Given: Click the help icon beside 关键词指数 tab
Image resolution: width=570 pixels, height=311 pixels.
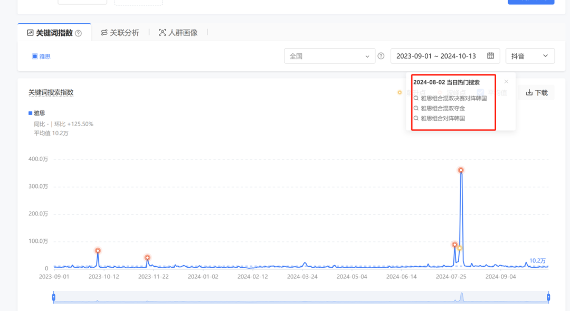Looking at the screenshot, I should [78, 32].
